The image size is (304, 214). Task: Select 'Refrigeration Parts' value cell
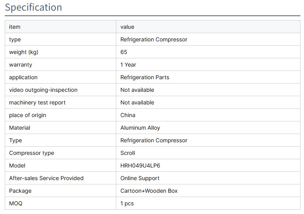(x=145, y=77)
